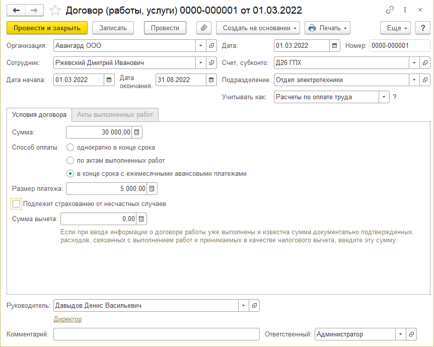Select 'однократно в конце срока' payment option
The width and height of the screenshot is (434, 347).
[x=70, y=148]
